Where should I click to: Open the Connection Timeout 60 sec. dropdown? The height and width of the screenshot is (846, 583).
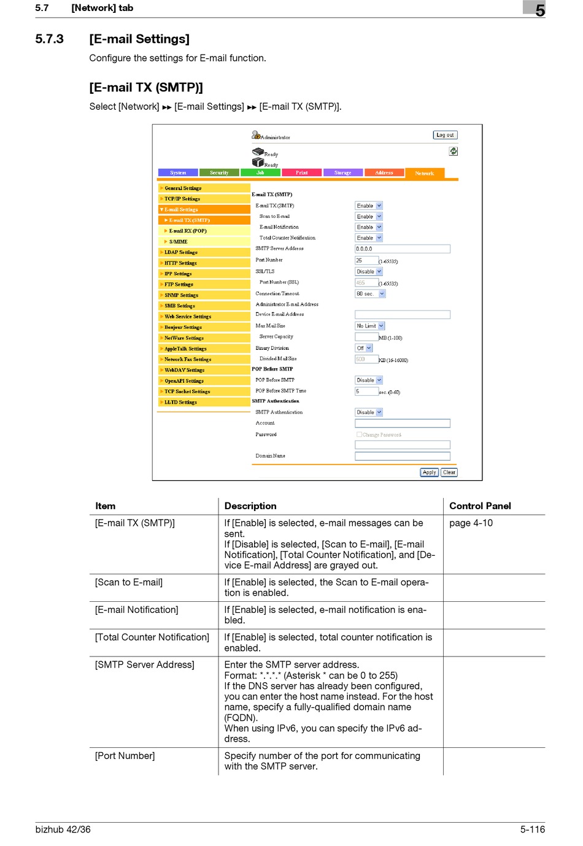tap(370, 294)
